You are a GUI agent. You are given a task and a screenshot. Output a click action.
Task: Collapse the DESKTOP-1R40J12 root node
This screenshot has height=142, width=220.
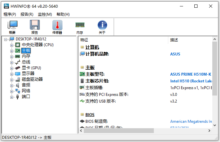click(x=6, y=39)
